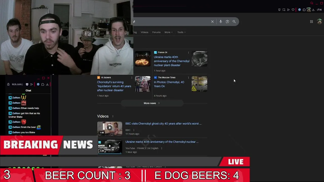Click the magnifier search button
This screenshot has height=182, width=324.
[234, 22]
